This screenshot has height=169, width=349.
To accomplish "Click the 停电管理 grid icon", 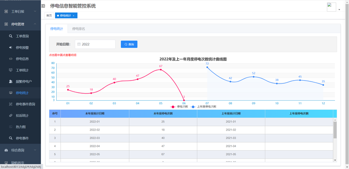I will [6, 24].
